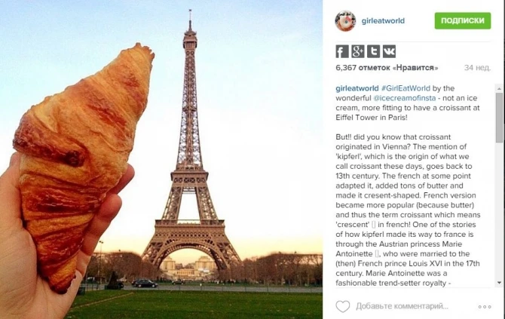Viewport: 505px width, 319px height.
Task: Click the croissant Eiffel Tower photo
Action: coord(161,160)
